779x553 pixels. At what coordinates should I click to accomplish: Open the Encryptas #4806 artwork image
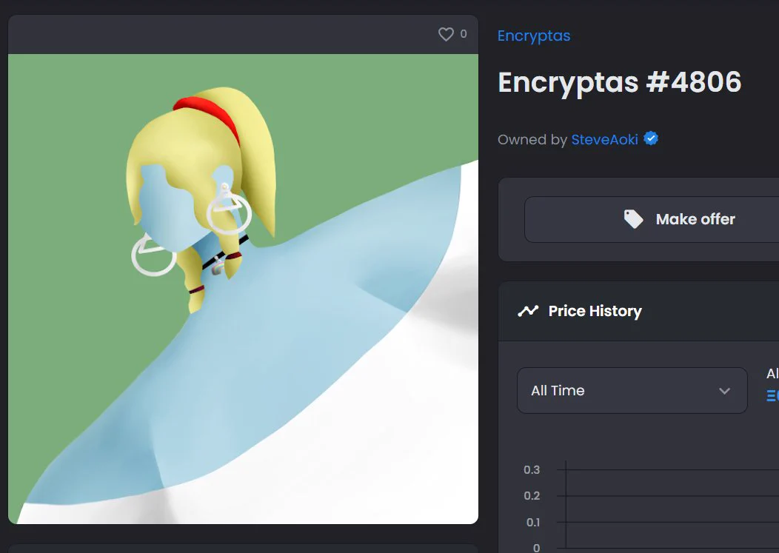point(244,289)
